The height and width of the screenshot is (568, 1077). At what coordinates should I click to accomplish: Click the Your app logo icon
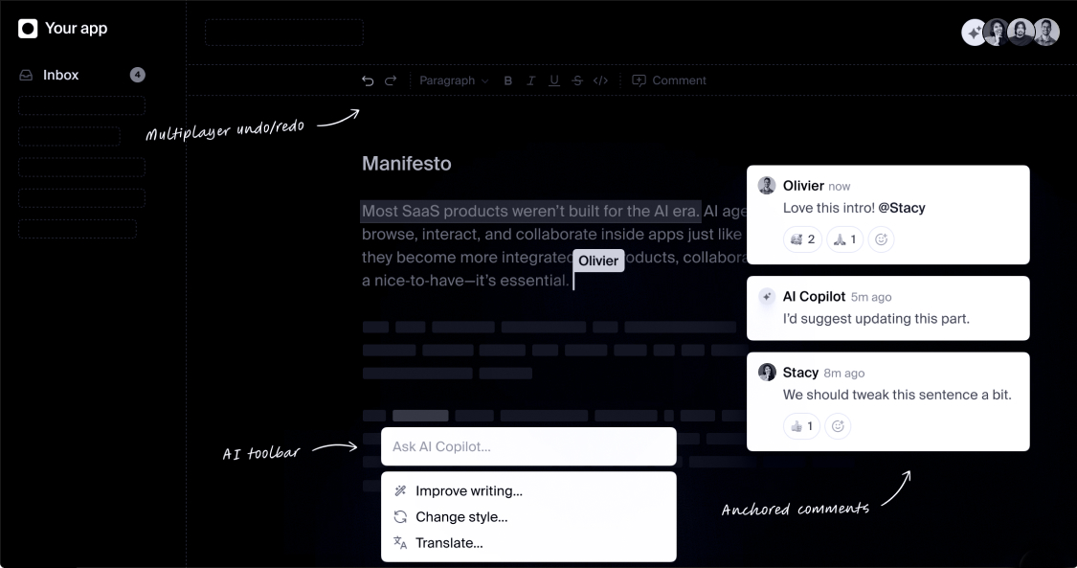pyautogui.click(x=28, y=29)
